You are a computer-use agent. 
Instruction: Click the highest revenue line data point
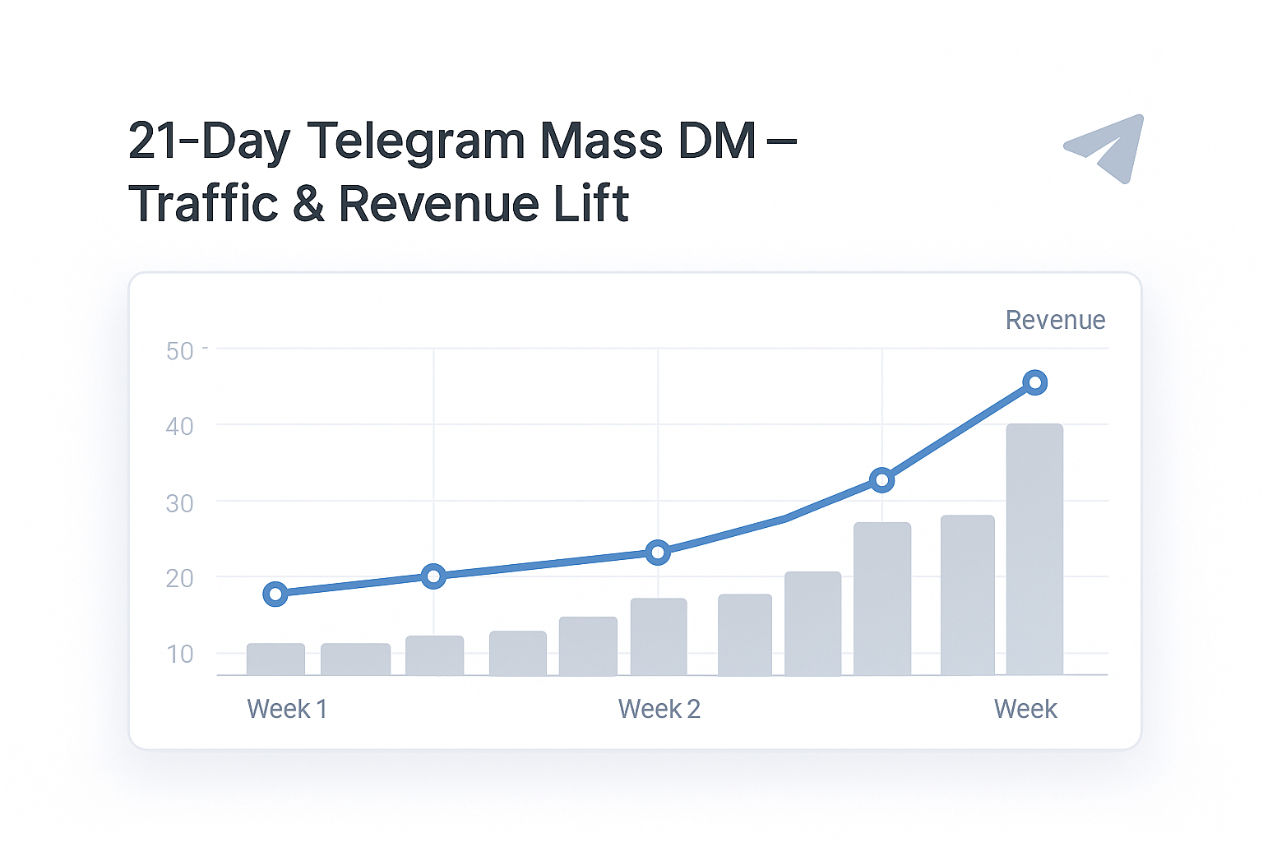pyautogui.click(x=1034, y=382)
